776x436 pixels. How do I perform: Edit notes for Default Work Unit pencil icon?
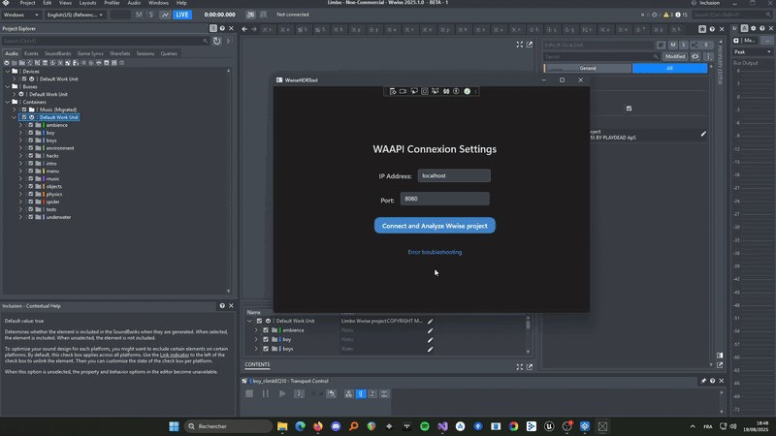pyautogui.click(x=430, y=321)
